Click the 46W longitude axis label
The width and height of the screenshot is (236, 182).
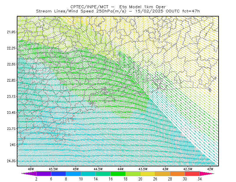coord(31,169)
